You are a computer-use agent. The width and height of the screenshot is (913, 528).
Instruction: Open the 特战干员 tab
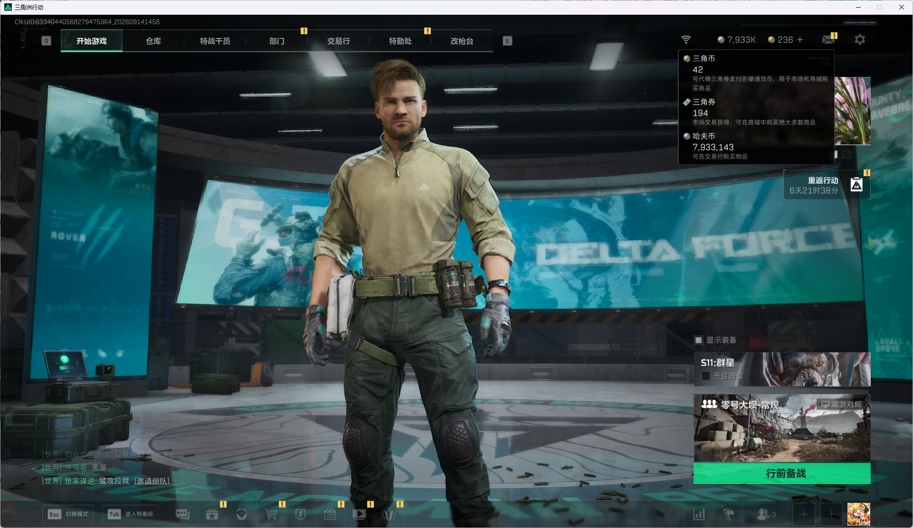(x=215, y=41)
